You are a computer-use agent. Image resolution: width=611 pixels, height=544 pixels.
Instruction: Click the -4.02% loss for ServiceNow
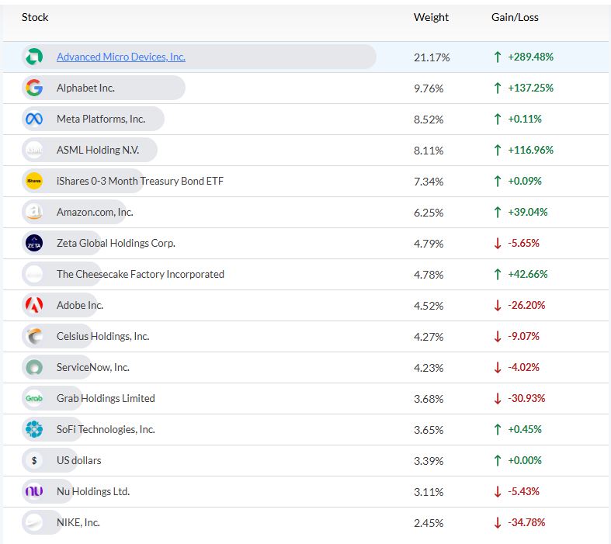(524, 367)
